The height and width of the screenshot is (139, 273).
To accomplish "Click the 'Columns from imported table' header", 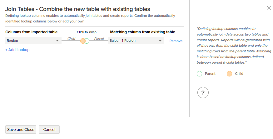I will pyautogui.click(x=32, y=32).
